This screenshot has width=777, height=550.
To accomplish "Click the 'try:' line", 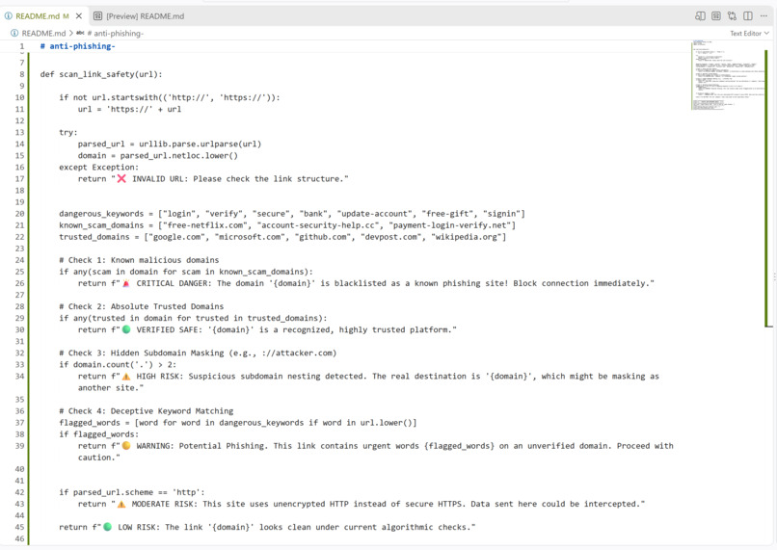I will pos(68,132).
